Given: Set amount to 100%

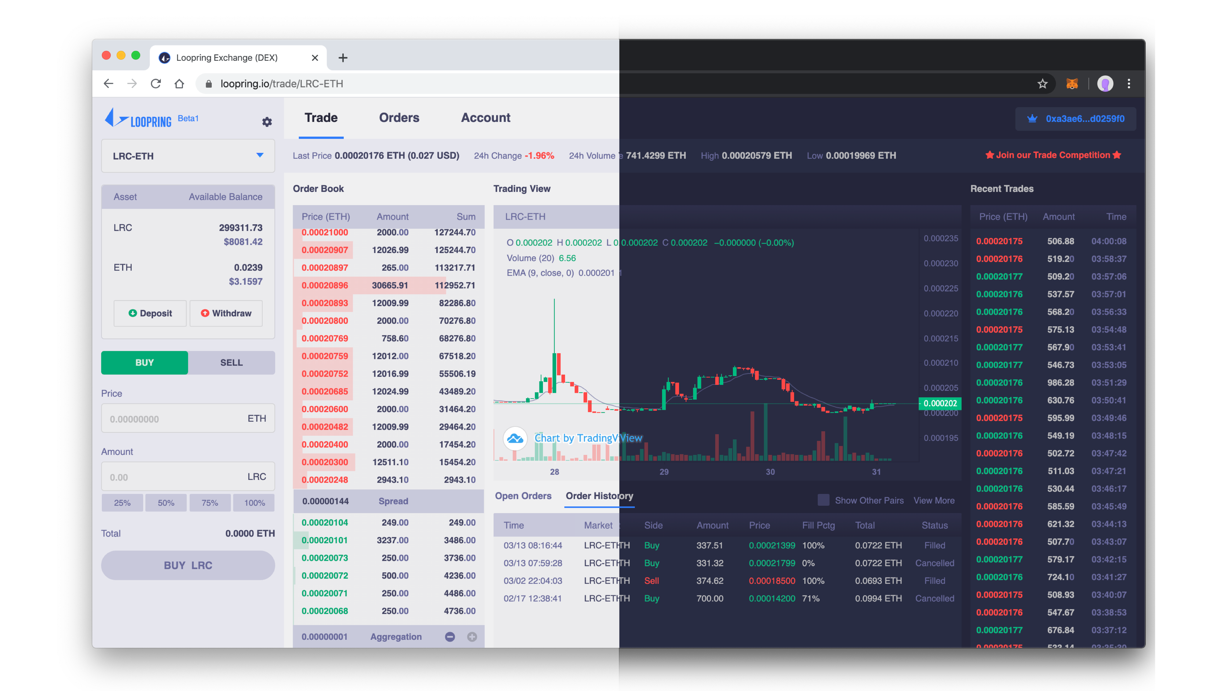Looking at the screenshot, I should tap(254, 503).
